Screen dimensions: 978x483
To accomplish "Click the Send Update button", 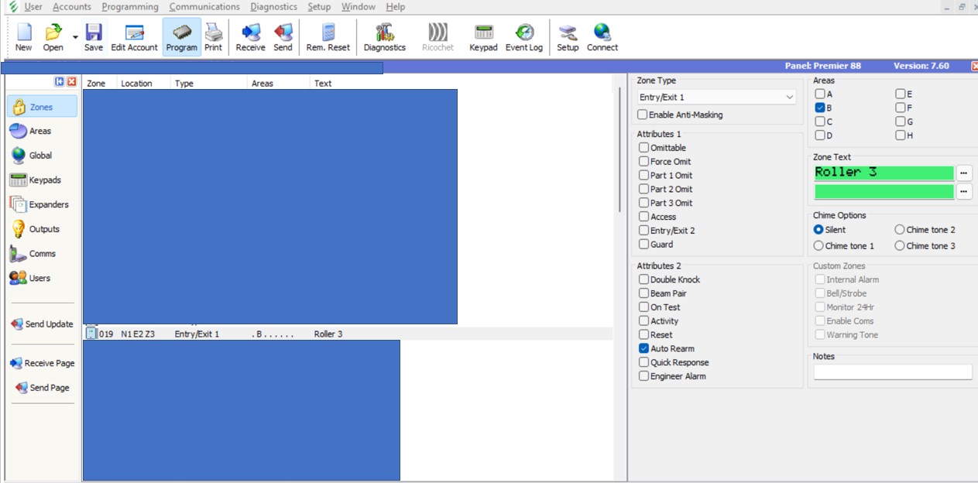I will 42,324.
